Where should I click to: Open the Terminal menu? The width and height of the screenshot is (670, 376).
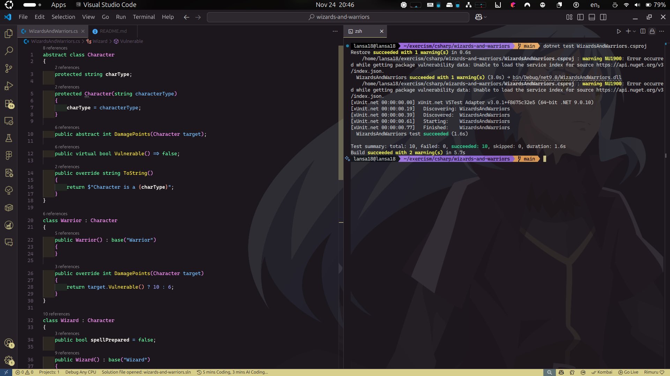pyautogui.click(x=143, y=17)
